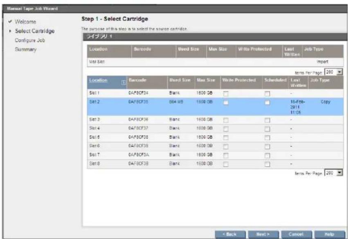Tick Scheduled checkbox for Slot 4

point(267,129)
